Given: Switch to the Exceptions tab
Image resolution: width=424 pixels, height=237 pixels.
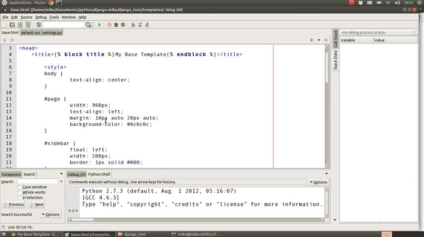Looking at the screenshot, I should tap(11, 174).
